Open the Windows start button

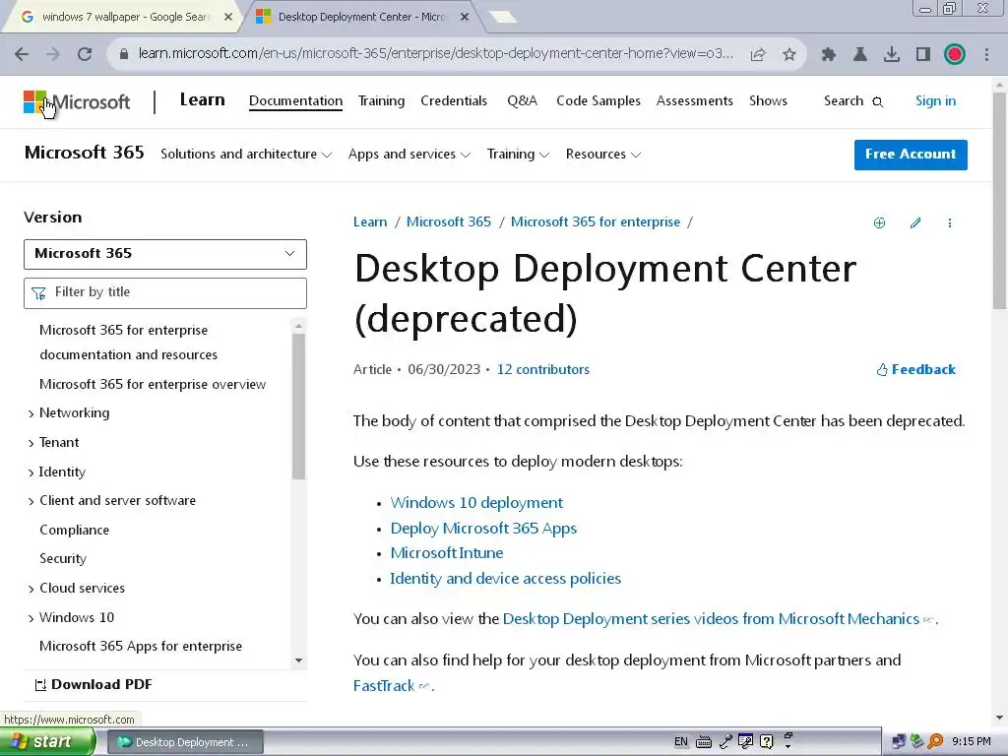point(46,742)
